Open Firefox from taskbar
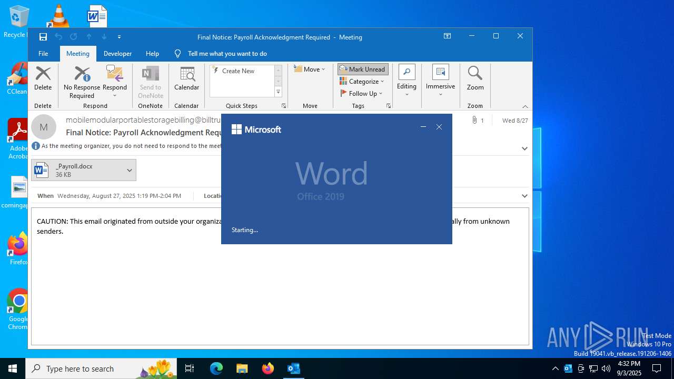Viewport: 674px width, 379px height. (x=268, y=368)
